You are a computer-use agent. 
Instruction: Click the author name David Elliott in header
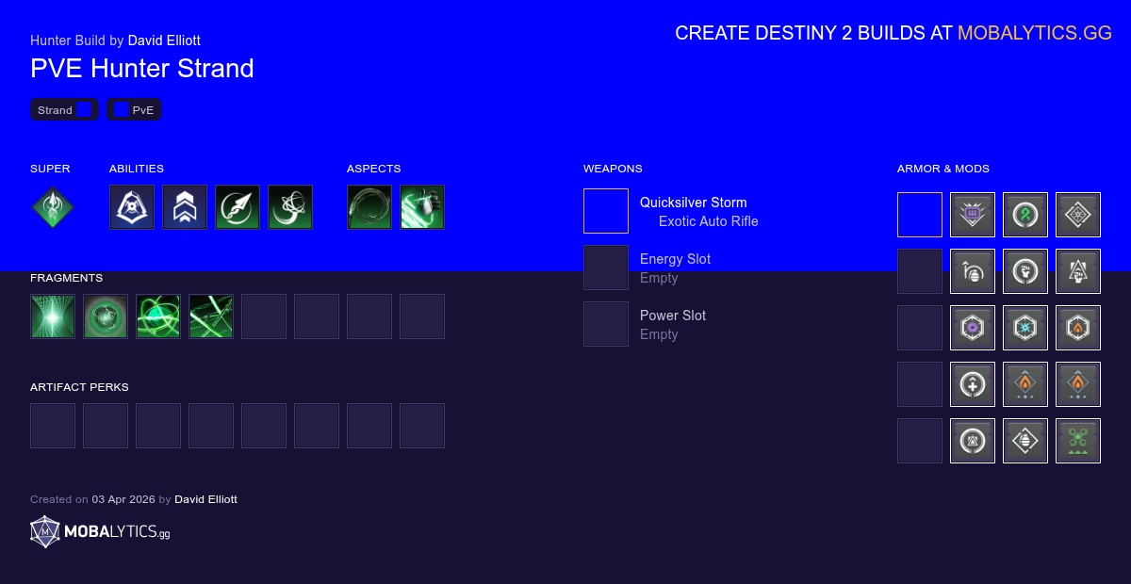[x=164, y=41]
